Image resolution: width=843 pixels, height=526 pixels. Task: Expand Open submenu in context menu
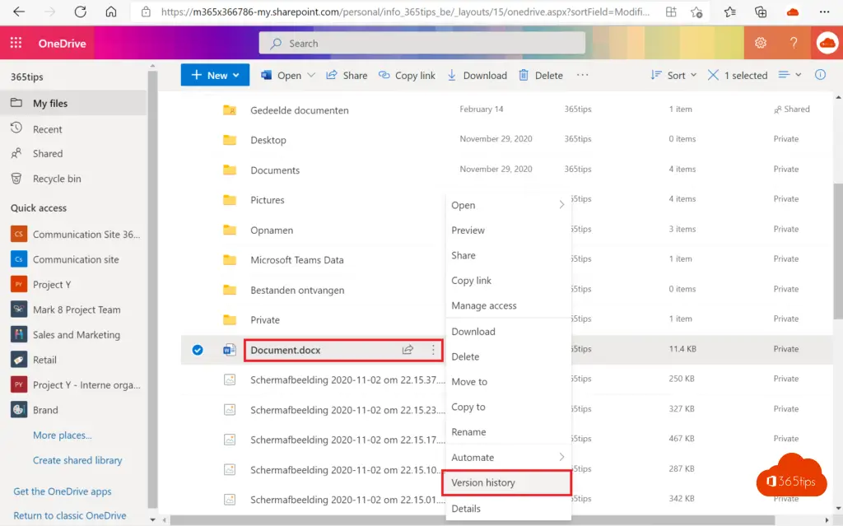coord(561,205)
